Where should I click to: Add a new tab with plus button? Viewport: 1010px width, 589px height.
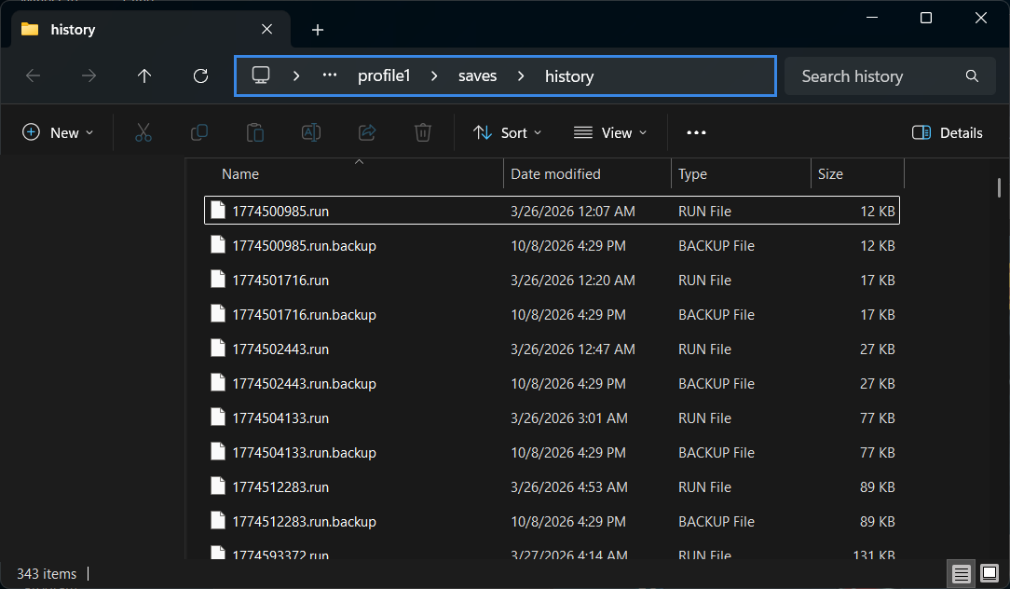(318, 30)
